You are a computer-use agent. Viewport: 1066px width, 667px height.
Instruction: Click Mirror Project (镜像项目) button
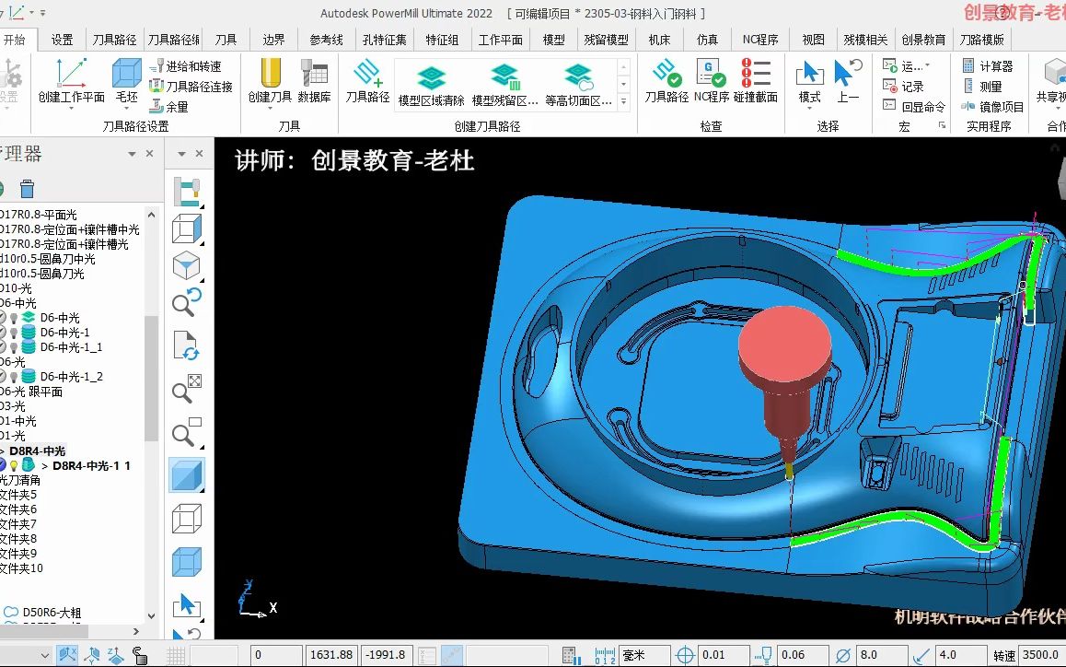coord(992,107)
